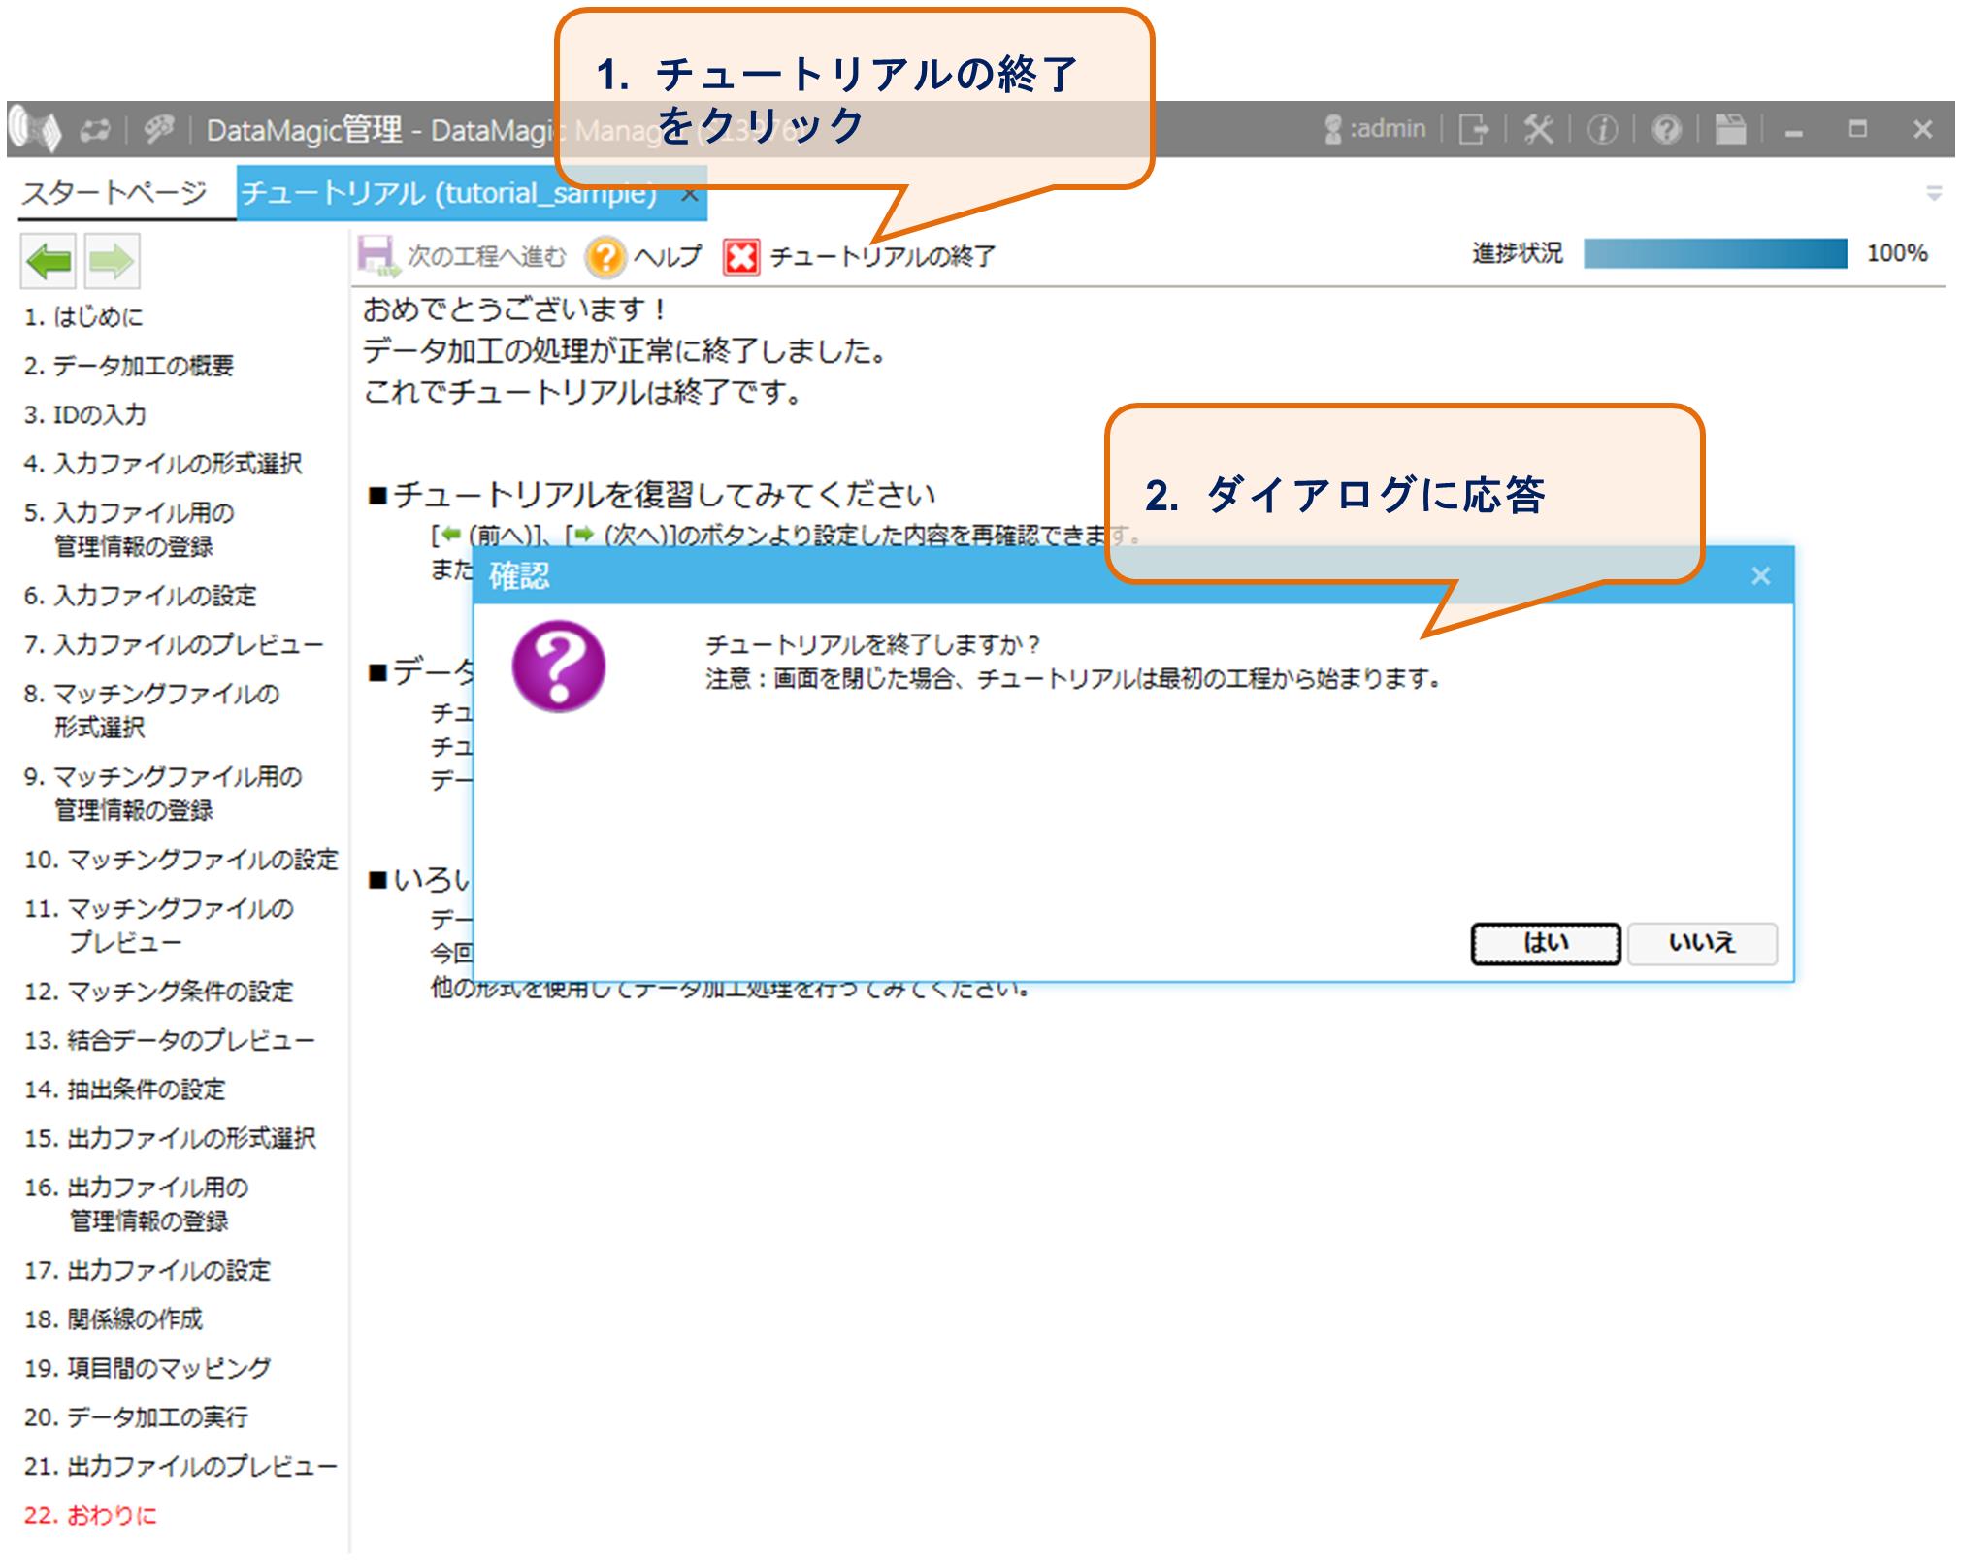Click the folder icon in title bar

(1730, 129)
